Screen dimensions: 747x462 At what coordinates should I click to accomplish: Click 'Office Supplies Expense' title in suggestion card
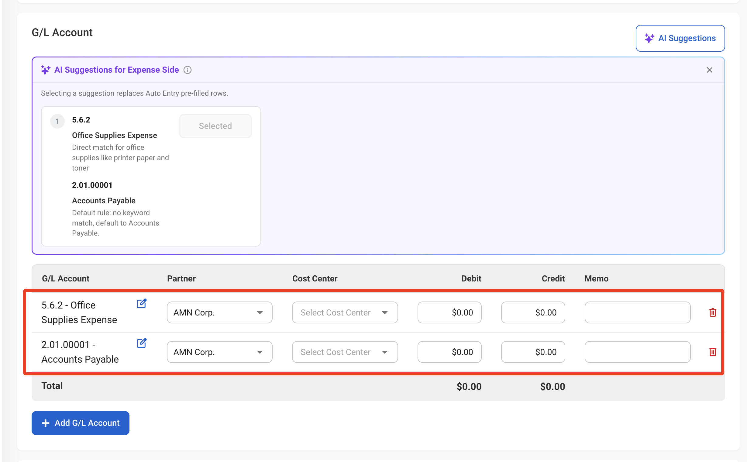(x=114, y=135)
